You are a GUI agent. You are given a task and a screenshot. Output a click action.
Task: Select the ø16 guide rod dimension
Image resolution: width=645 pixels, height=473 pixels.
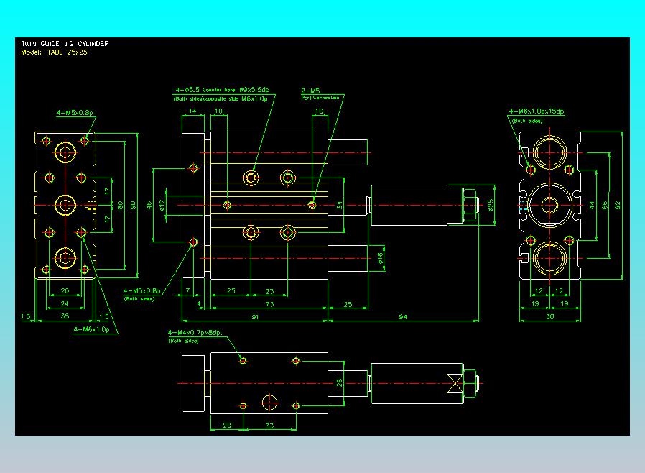tap(381, 257)
